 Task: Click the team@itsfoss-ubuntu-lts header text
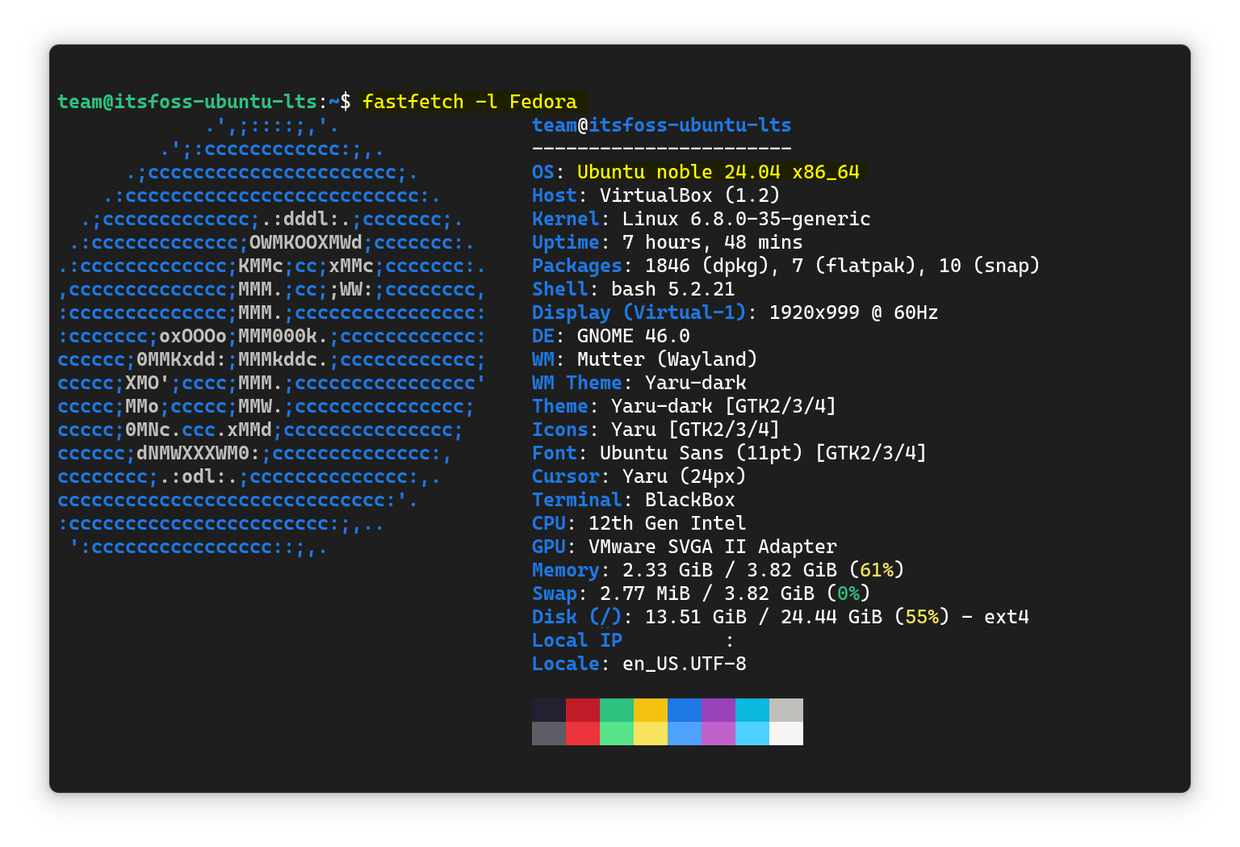[x=660, y=125]
